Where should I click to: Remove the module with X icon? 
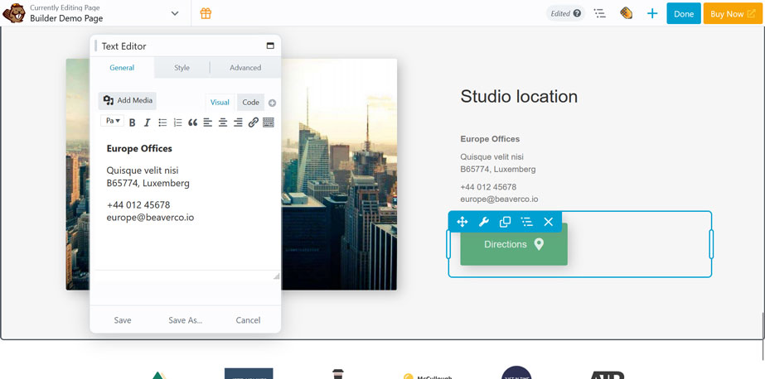[x=549, y=222]
